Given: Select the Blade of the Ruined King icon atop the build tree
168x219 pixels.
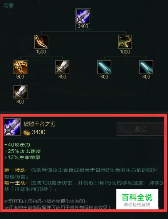Looking at the screenshot, I should 83,17.
